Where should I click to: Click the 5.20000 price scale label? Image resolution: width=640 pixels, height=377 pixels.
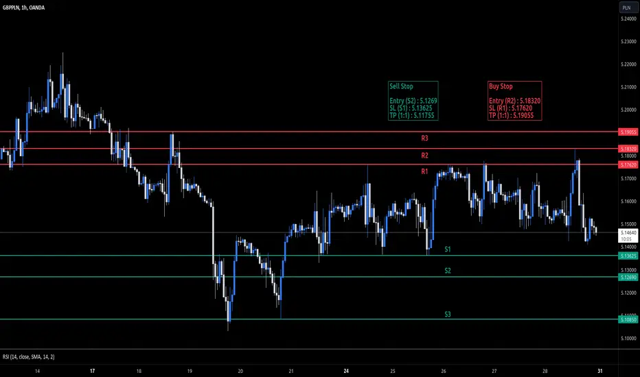[x=628, y=110]
